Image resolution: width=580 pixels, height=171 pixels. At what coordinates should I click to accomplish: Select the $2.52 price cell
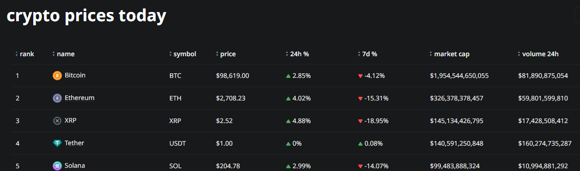tap(224, 121)
